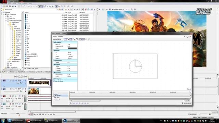The image size is (219, 123).
Task: Create a keyframe in Track Motion
Action: point(85,103)
